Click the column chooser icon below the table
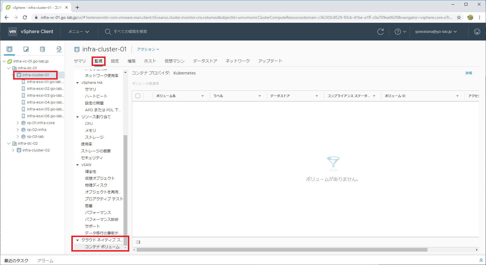 138,242
